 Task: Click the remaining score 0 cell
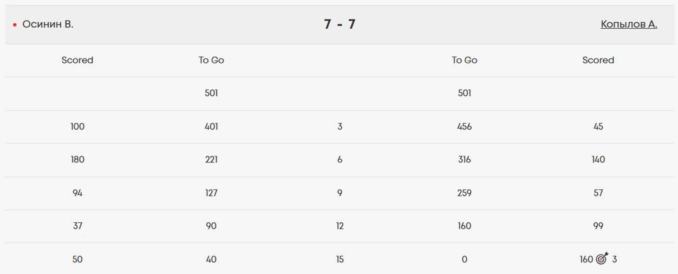tap(464, 259)
